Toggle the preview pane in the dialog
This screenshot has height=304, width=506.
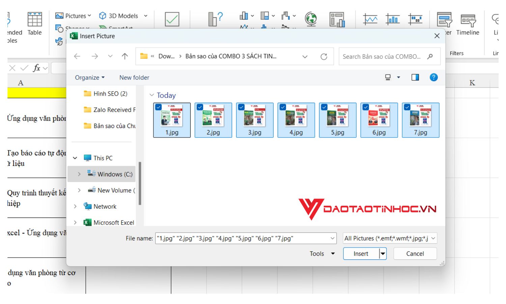pos(415,77)
